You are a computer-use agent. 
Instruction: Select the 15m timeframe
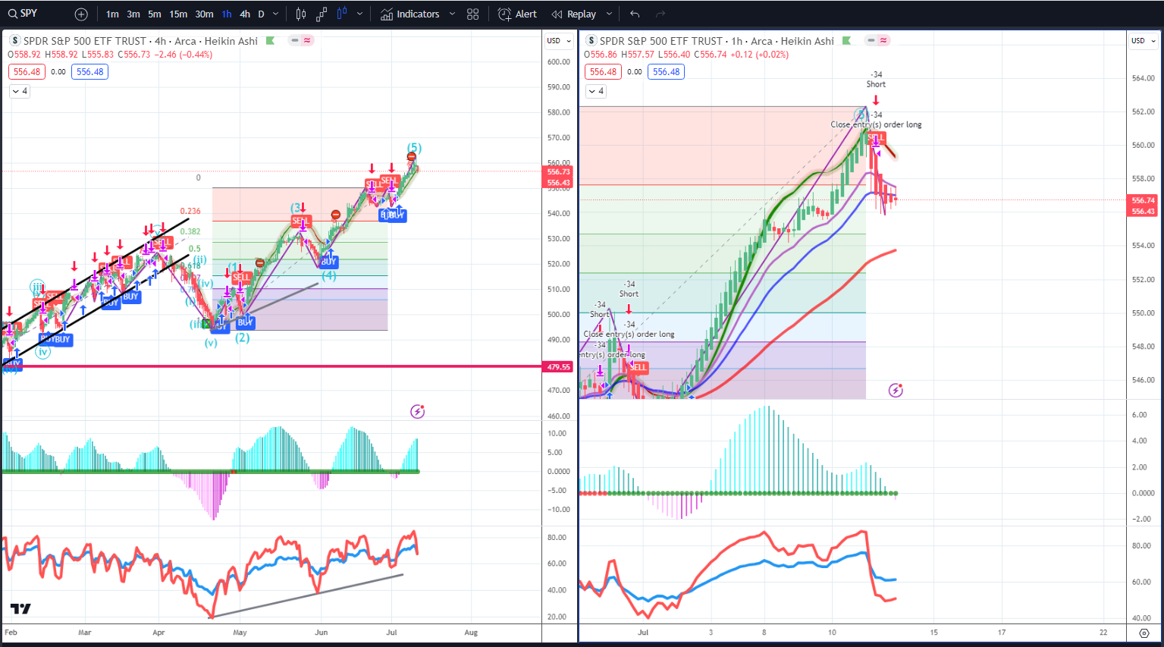pyautogui.click(x=178, y=14)
